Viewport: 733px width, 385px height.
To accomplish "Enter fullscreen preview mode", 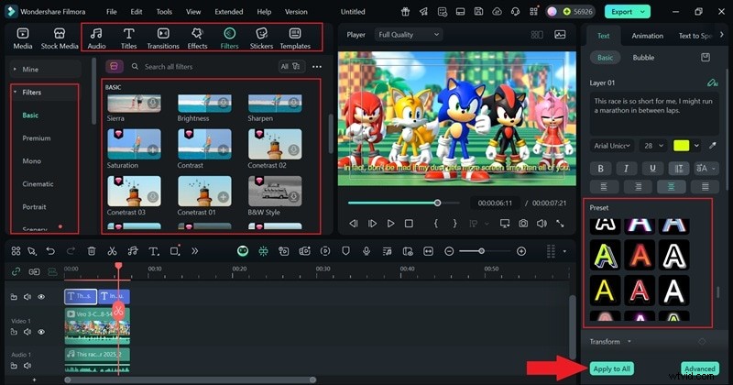I will [560, 224].
